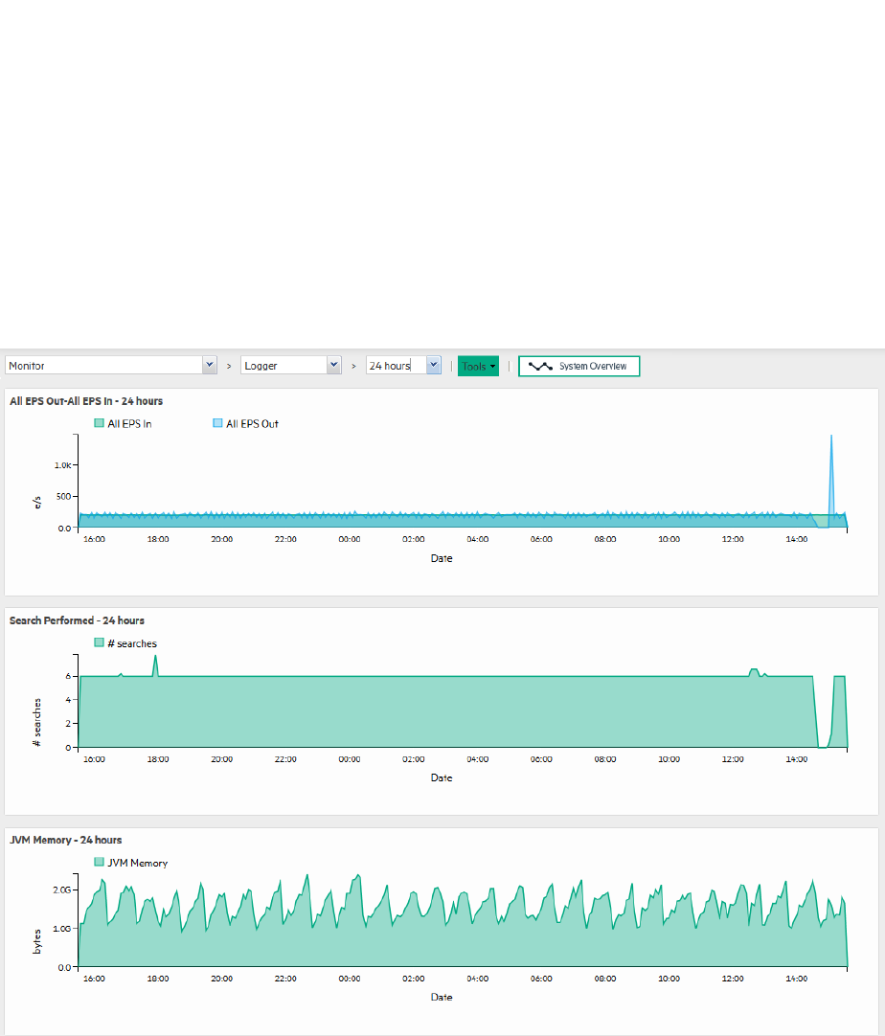Toggle the All EPS In legend swatch
This screenshot has width=885, height=1036.
[100, 423]
